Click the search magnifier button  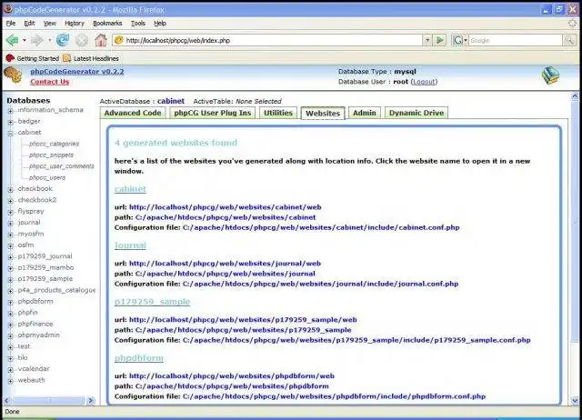click(x=568, y=40)
